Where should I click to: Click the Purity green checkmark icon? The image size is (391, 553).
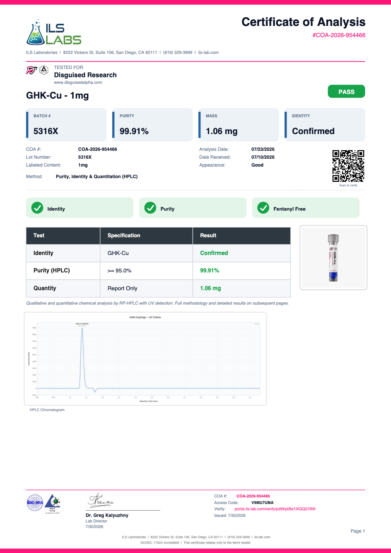click(150, 208)
